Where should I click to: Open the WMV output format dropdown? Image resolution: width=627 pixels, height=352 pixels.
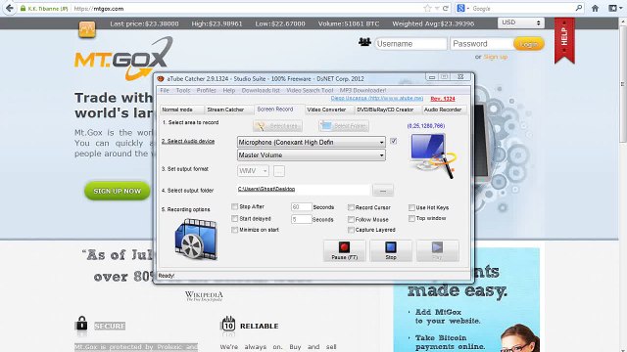(x=253, y=171)
